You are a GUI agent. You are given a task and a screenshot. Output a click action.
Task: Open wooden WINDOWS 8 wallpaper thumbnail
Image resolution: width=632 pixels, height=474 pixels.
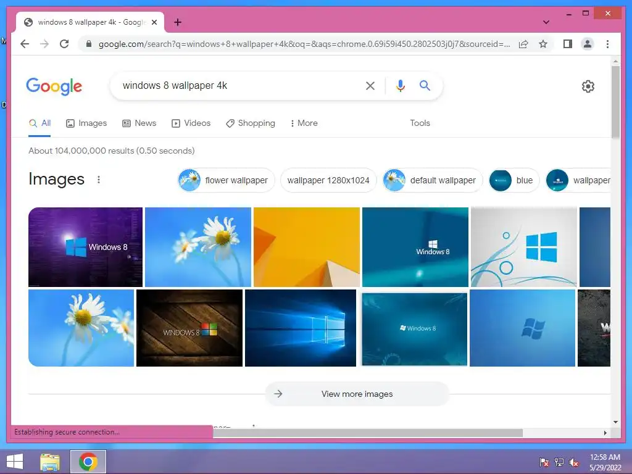point(189,328)
